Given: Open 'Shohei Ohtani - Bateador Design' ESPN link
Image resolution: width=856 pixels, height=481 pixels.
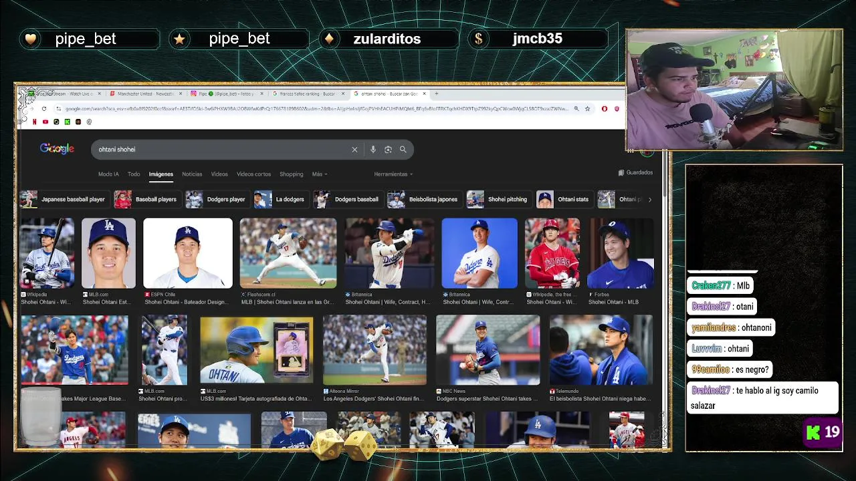Looking at the screenshot, I should 187,302.
